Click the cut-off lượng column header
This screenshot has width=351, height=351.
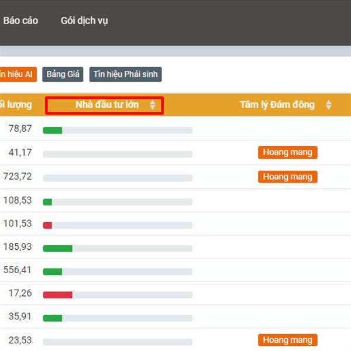(x=16, y=105)
